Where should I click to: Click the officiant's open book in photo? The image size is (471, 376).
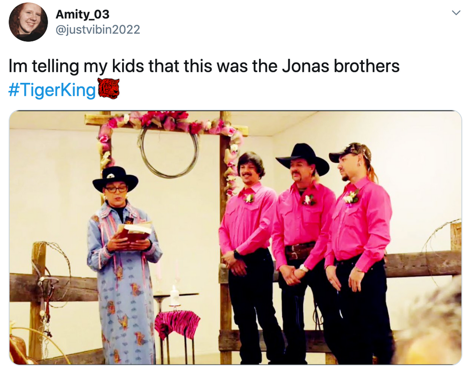[135, 232]
